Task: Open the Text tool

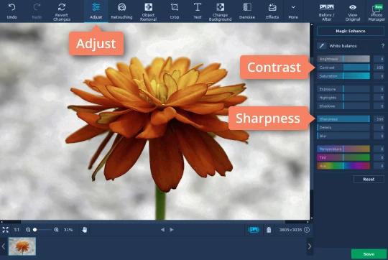Action: [x=197, y=11]
